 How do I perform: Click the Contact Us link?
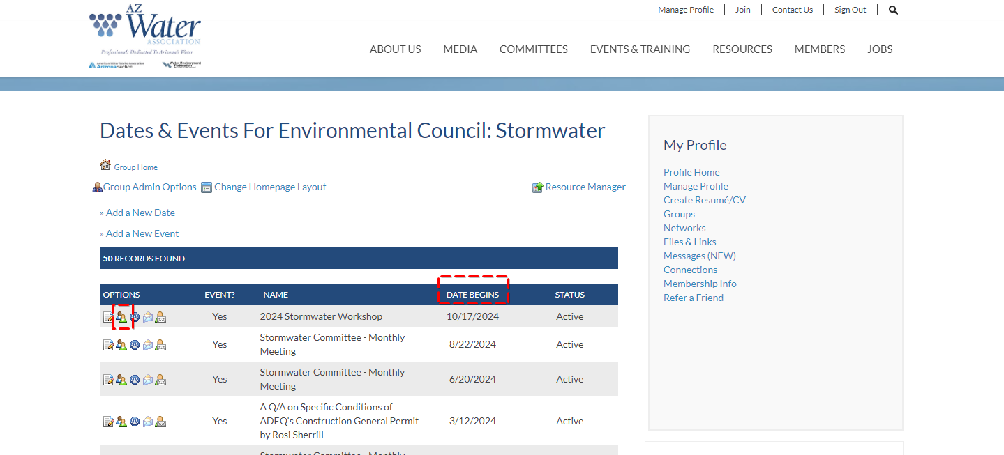793,10
